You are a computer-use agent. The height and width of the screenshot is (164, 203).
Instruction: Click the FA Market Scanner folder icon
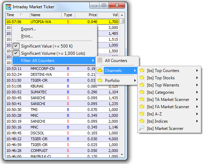click(x=142, y=106)
